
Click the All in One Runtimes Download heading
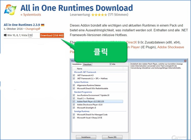tap(77, 8)
